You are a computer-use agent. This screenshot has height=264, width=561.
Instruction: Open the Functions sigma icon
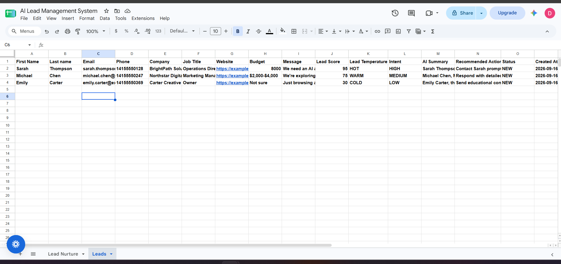pyautogui.click(x=433, y=31)
